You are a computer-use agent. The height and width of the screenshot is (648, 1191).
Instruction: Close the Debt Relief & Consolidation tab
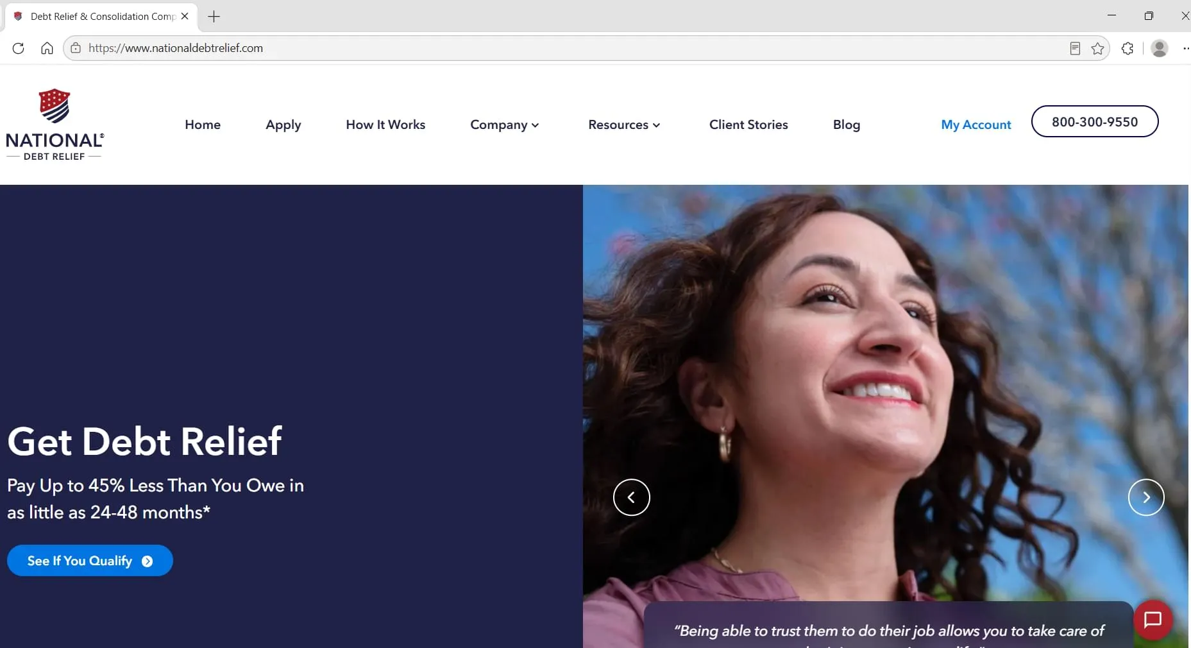pos(185,16)
